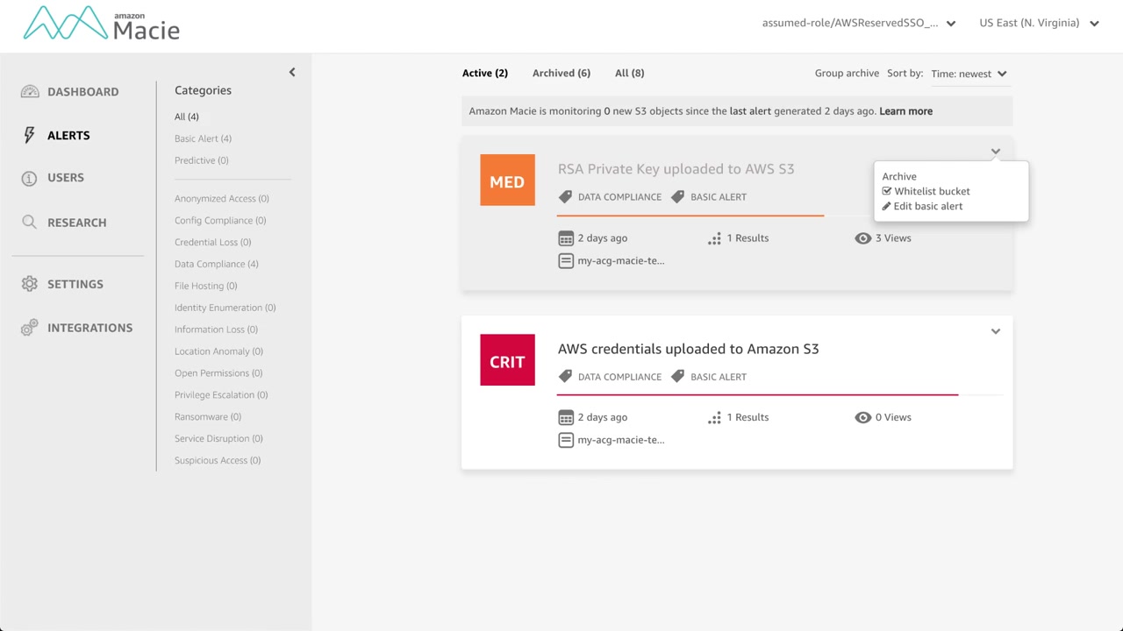Open RSA Private Key uploaded to AWS S3 alert
Screen dimensions: 1123x631
tap(676, 169)
